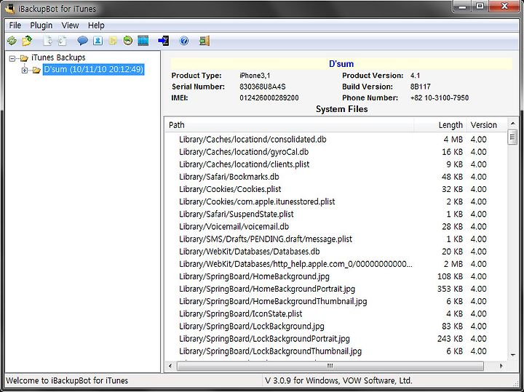Select SpringBoard/HomeBackground.jpg row

[336, 276]
